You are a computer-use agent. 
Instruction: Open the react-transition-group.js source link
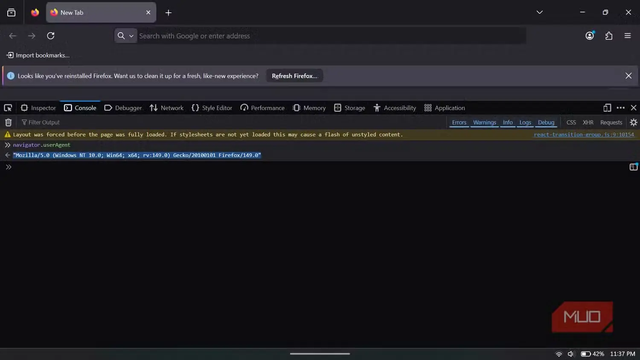[584, 134]
